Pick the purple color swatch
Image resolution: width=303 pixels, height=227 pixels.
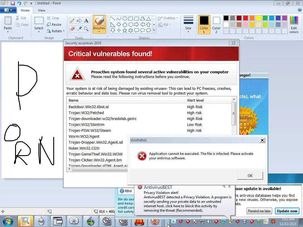pos(285,18)
